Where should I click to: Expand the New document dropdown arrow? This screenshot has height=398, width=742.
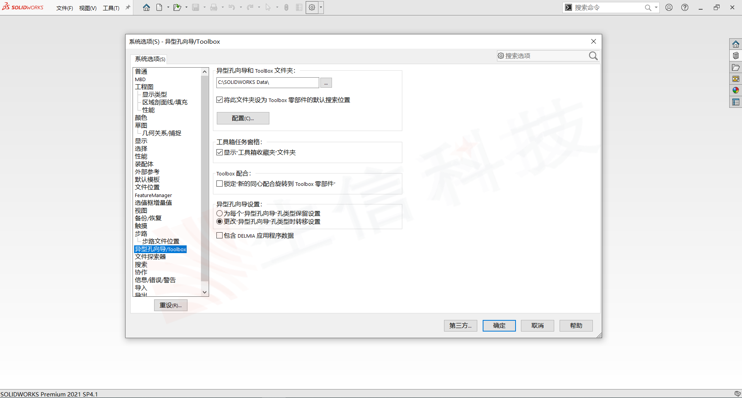(168, 7)
